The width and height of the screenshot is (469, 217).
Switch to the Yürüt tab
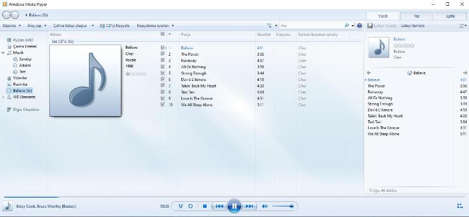coord(383,16)
